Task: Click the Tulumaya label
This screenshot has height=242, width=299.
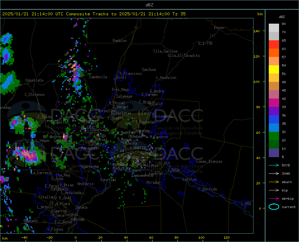Action: pos(124,96)
